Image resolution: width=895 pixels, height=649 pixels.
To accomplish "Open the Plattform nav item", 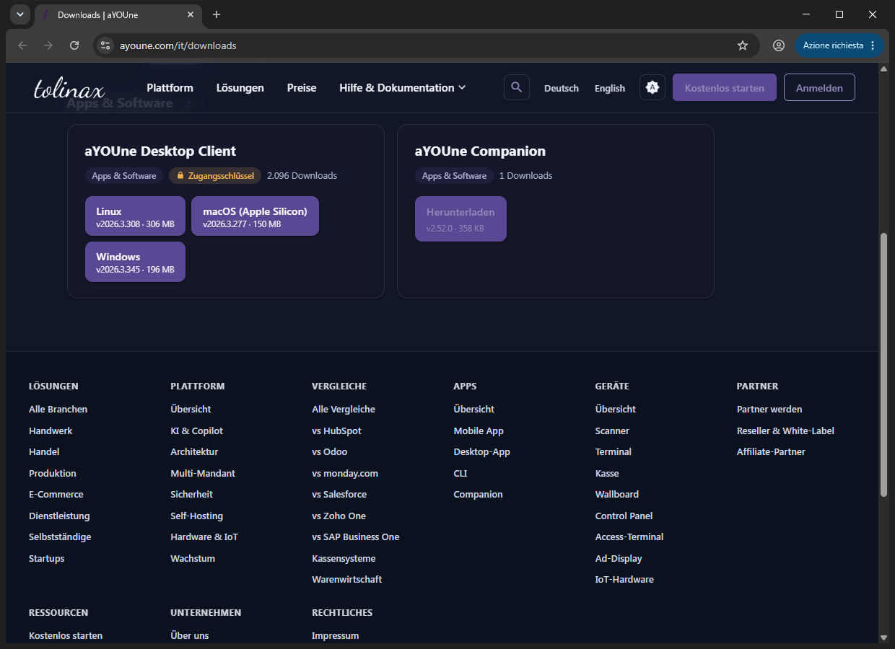I will 170,88.
